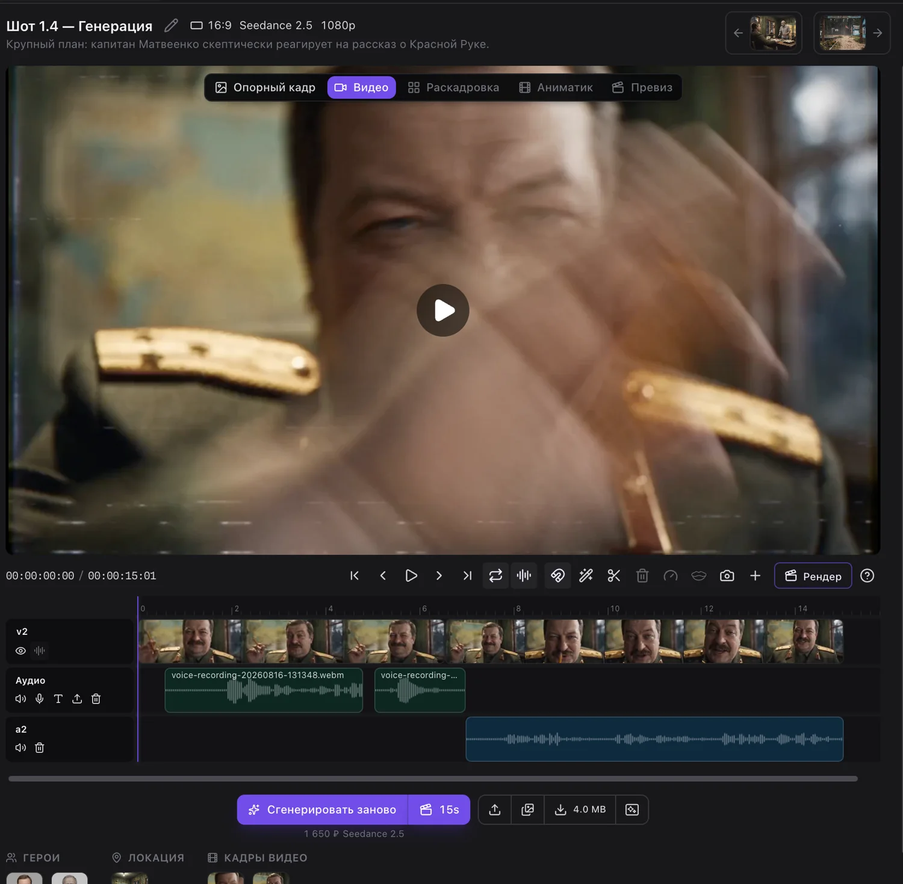Image resolution: width=903 pixels, height=884 pixels.
Task: Go to the Аниматик tab
Action: 556,87
